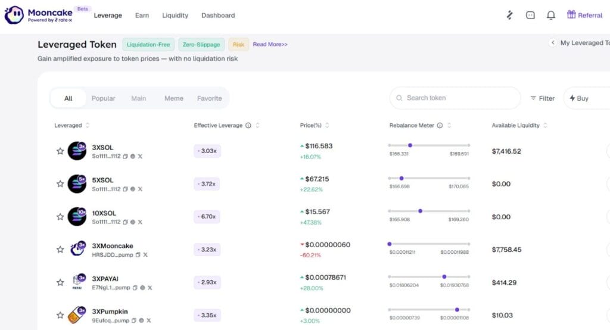Open the Liquidity nav item
This screenshot has height=330, width=610.
coord(175,15)
